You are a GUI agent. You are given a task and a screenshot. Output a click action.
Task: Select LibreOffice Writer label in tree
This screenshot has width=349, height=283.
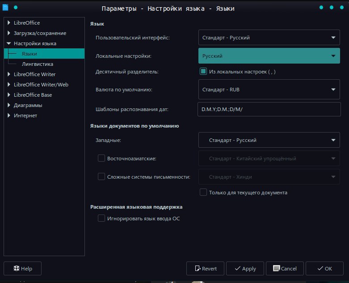34,74
